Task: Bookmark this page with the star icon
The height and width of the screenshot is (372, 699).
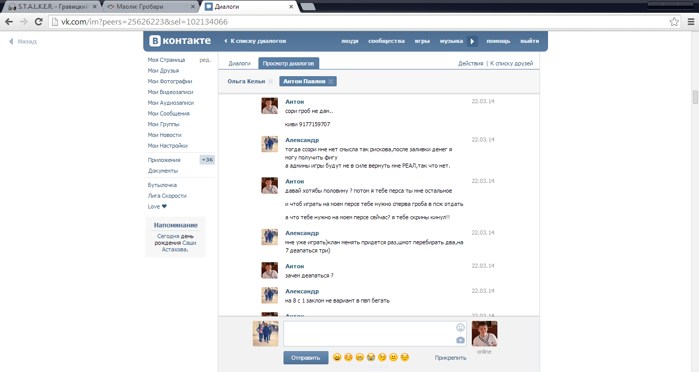Action: click(x=674, y=22)
